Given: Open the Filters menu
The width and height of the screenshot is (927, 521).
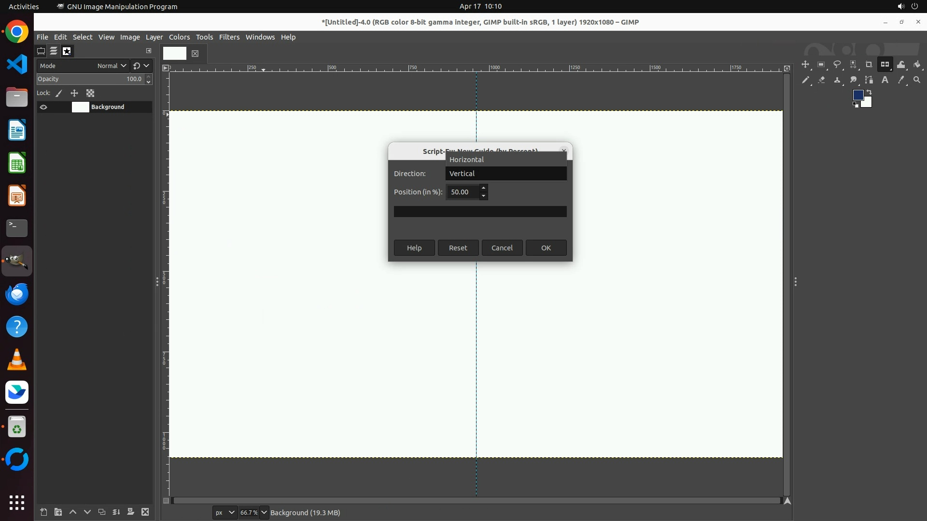Looking at the screenshot, I should (229, 37).
